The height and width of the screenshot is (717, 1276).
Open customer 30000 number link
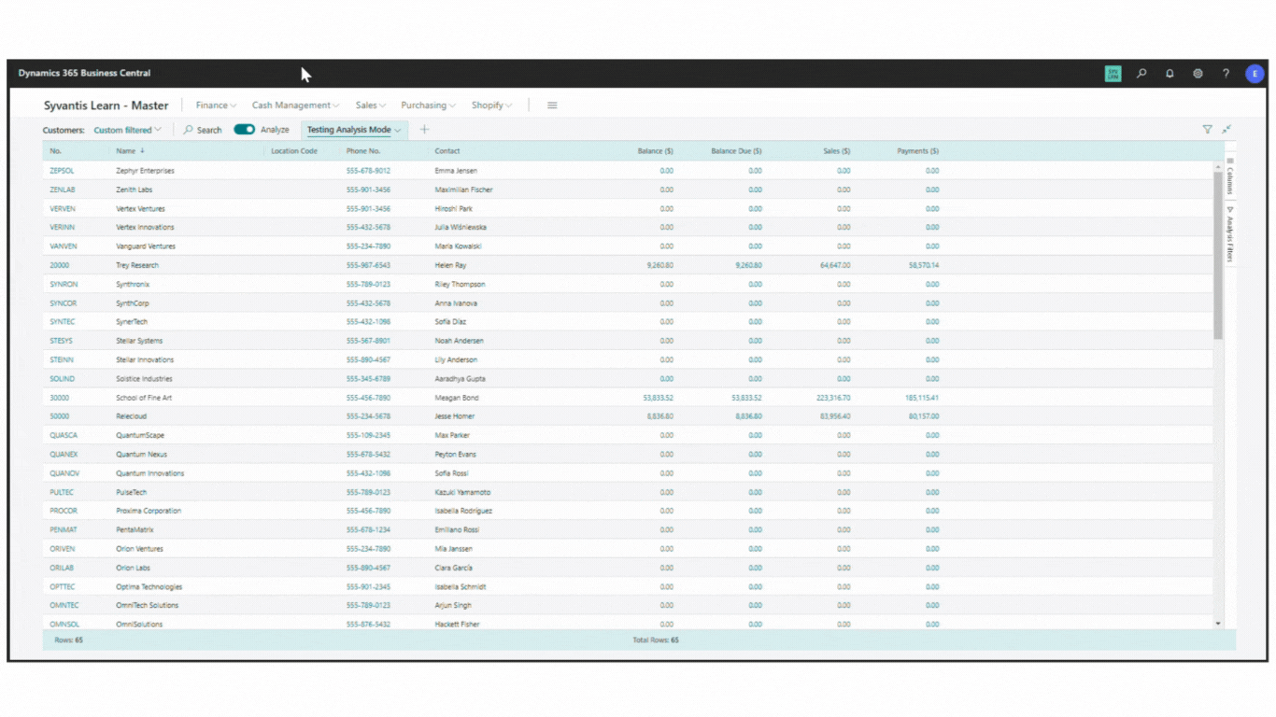[59, 398]
